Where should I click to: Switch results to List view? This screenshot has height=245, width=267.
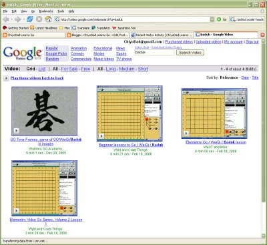tap(42, 69)
